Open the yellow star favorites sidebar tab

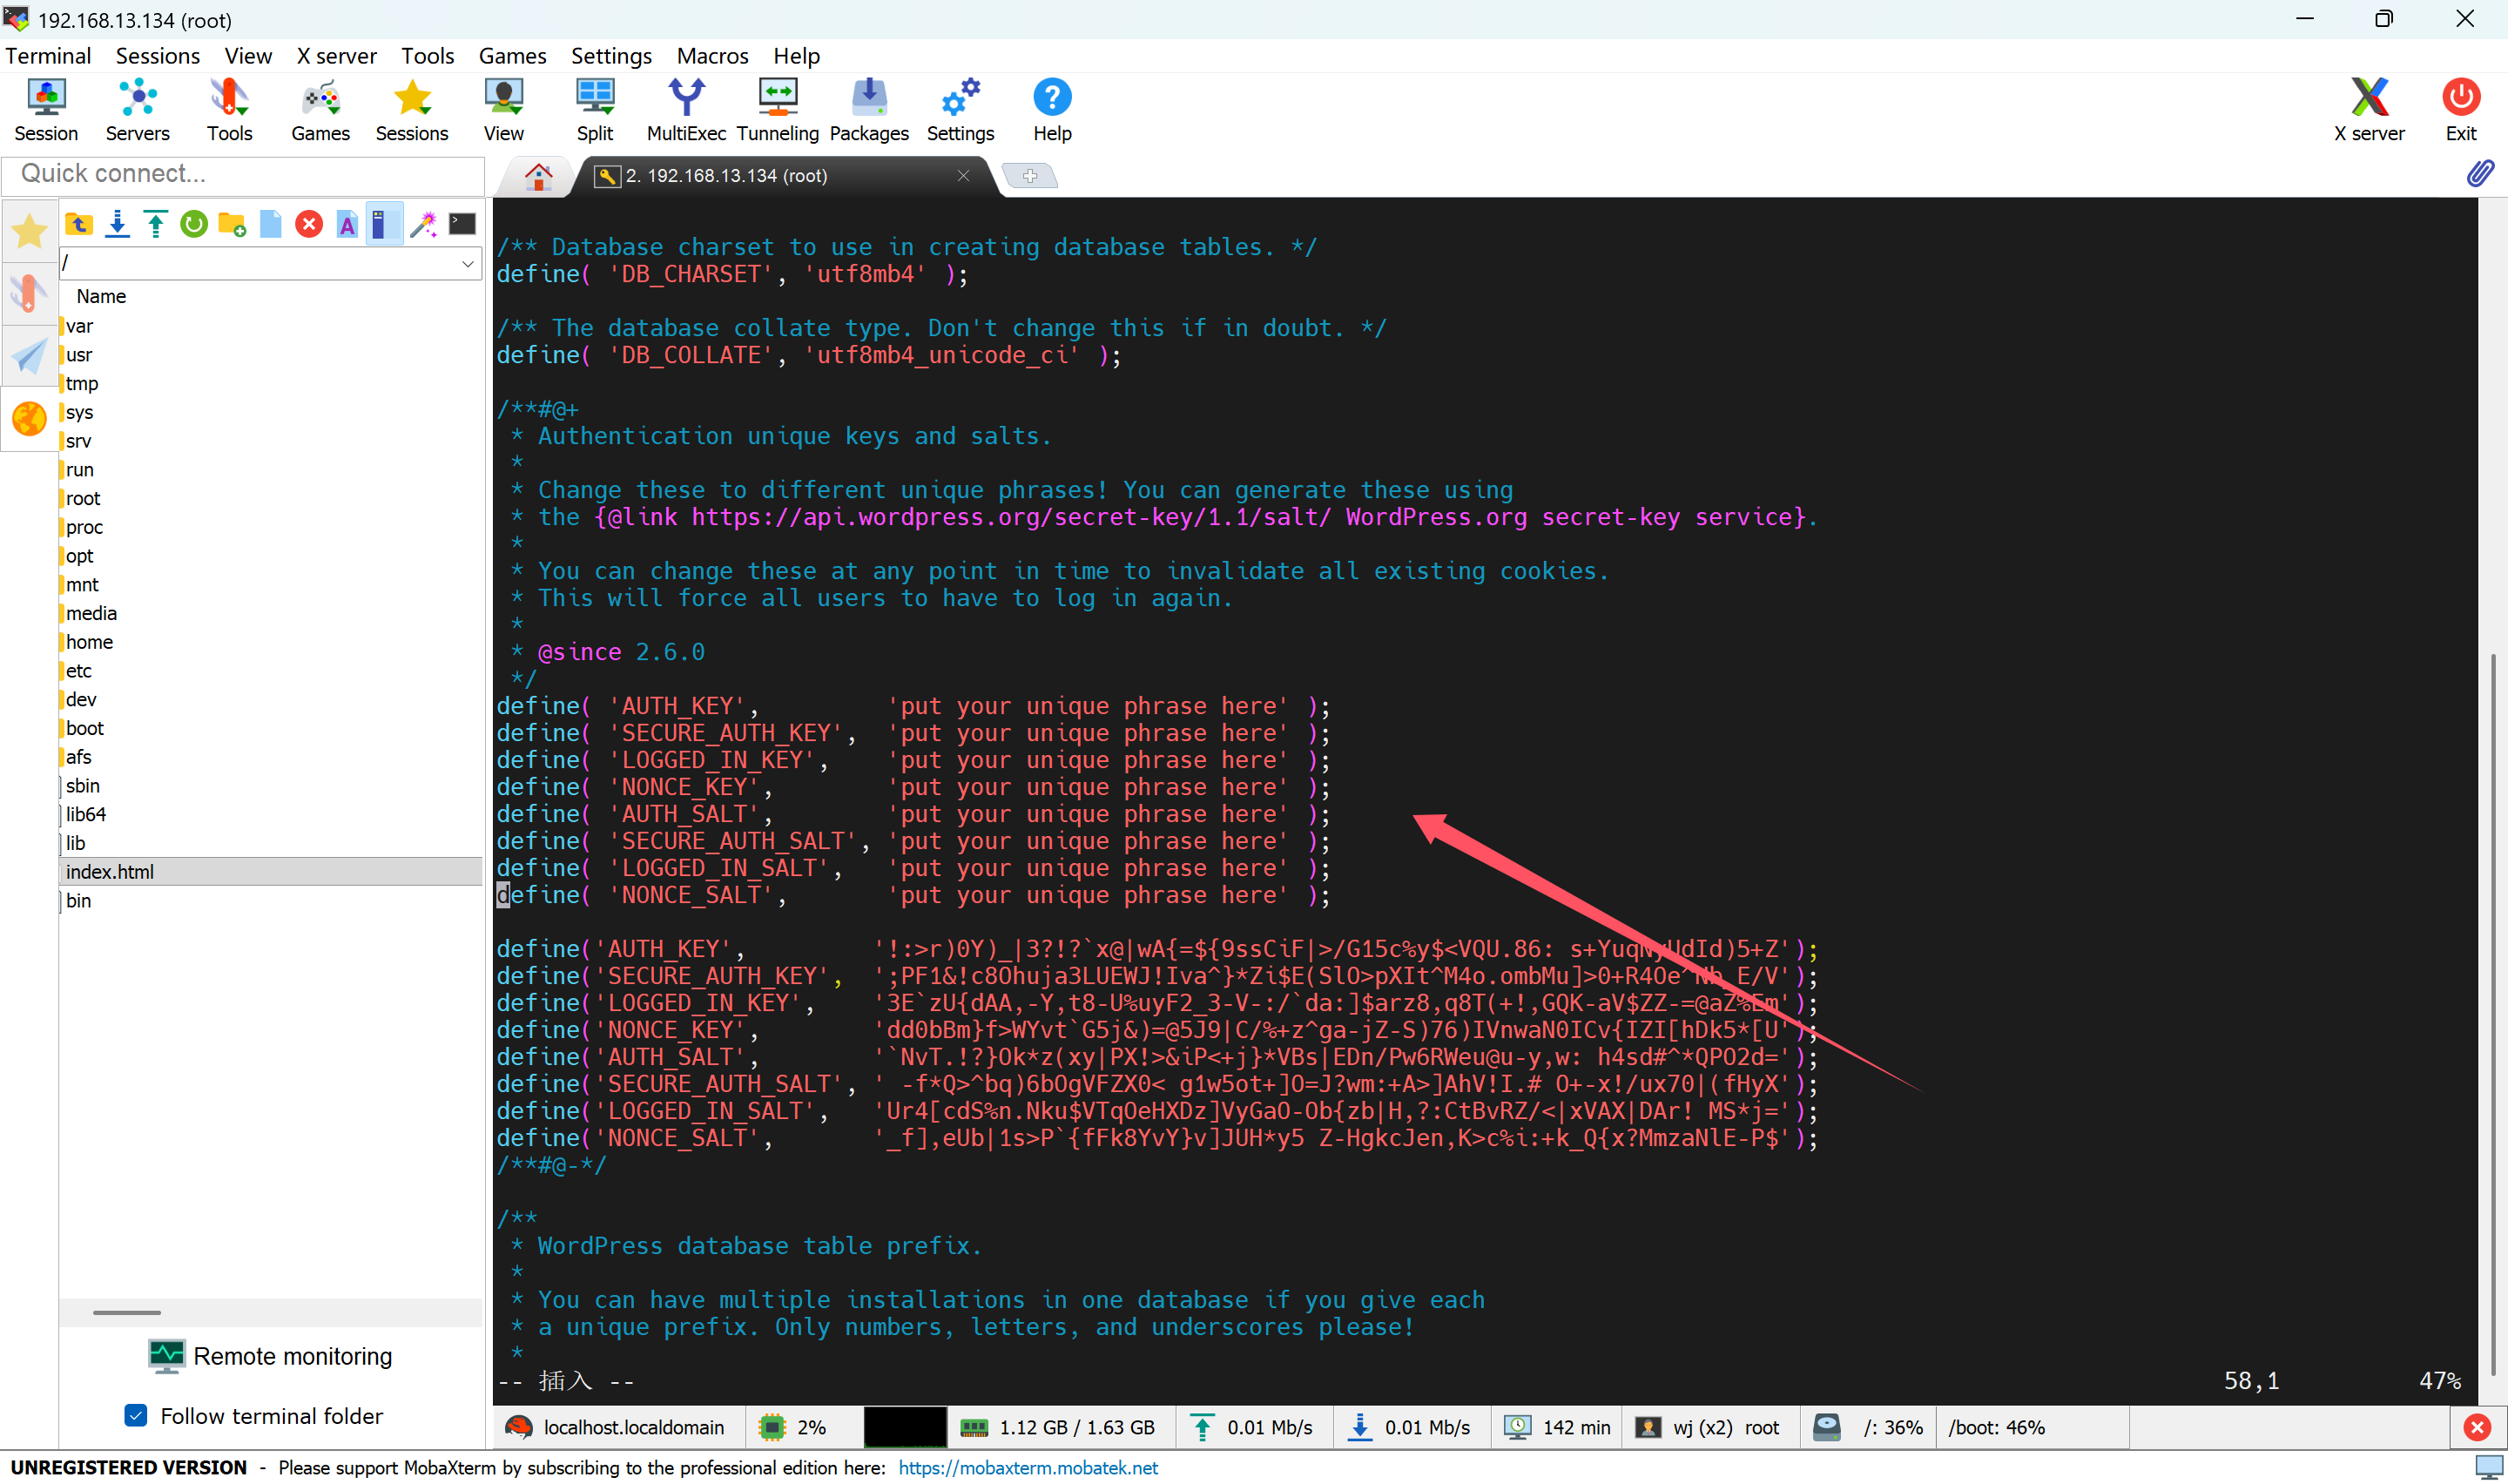[29, 232]
